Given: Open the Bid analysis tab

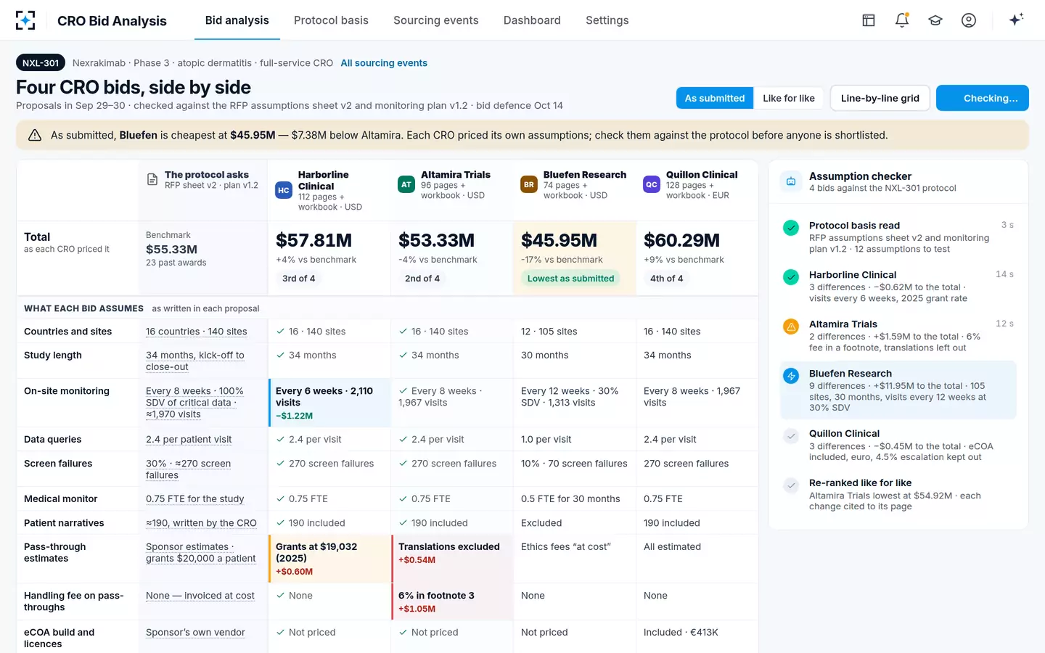Looking at the screenshot, I should pyautogui.click(x=237, y=20).
